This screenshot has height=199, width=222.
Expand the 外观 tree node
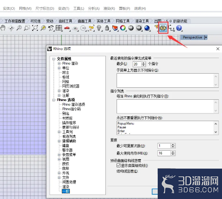[x=59, y=173]
